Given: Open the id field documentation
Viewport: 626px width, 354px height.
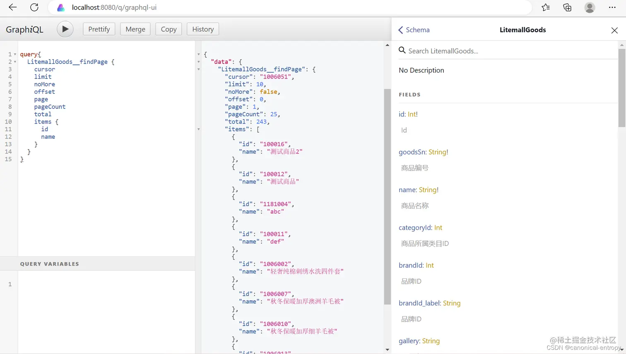Looking at the screenshot, I should [x=402, y=114].
